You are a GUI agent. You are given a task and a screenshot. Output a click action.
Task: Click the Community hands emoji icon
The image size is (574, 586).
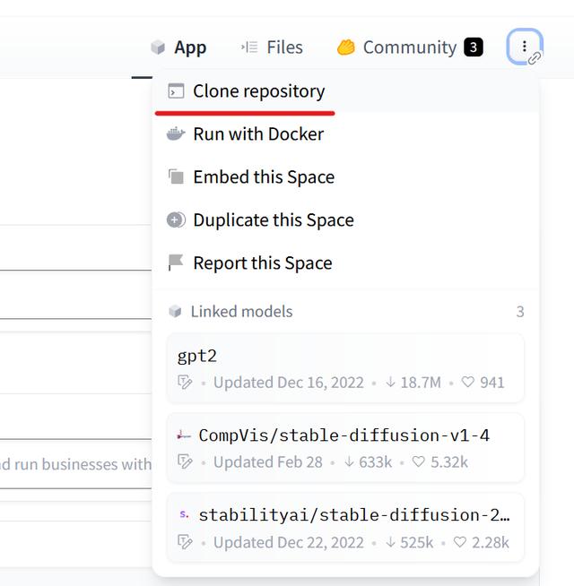pos(346,47)
